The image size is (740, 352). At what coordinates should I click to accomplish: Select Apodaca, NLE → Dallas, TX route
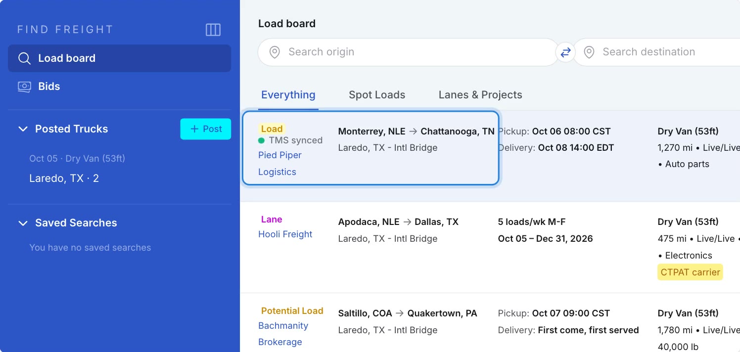pos(398,222)
